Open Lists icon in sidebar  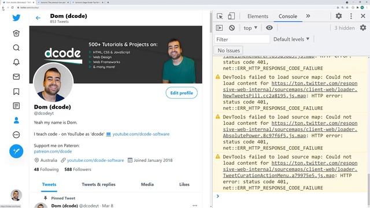pos(16,106)
